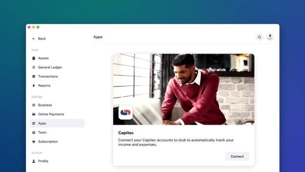Screen dimensions: 305x172
Task: Click the Tools section label
Action: click(35, 50)
